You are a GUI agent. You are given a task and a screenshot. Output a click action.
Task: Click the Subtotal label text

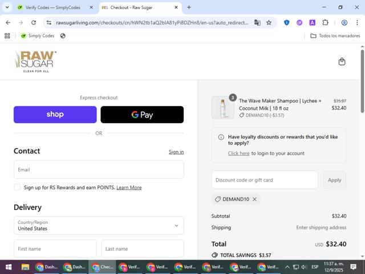pos(221,216)
